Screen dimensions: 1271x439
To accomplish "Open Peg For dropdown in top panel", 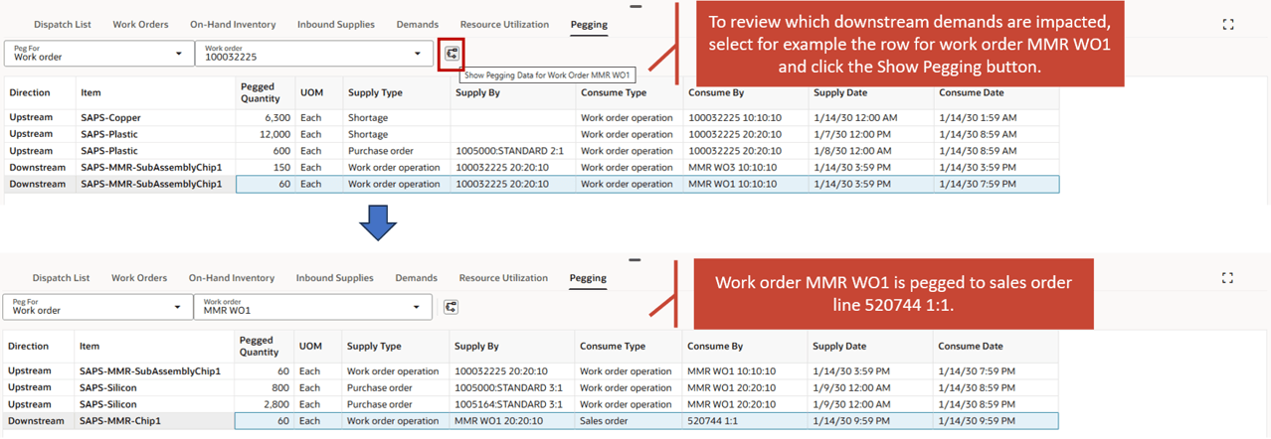I will (x=98, y=54).
